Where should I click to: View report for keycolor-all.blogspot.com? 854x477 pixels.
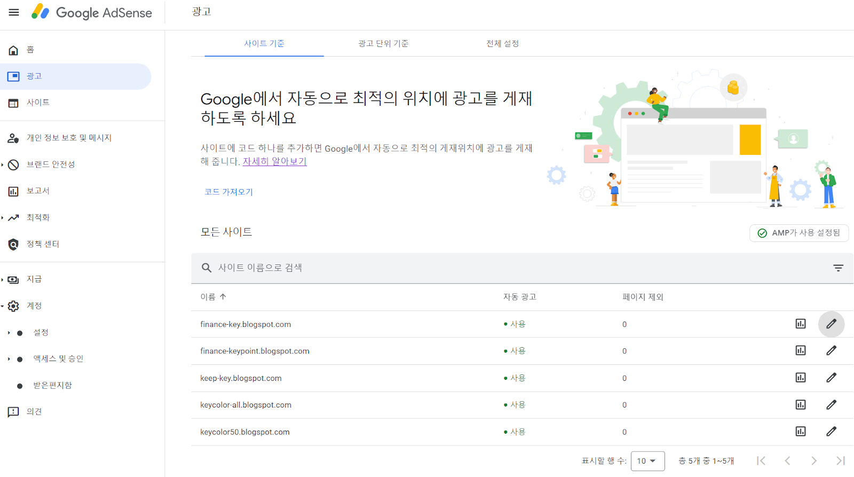click(x=801, y=404)
